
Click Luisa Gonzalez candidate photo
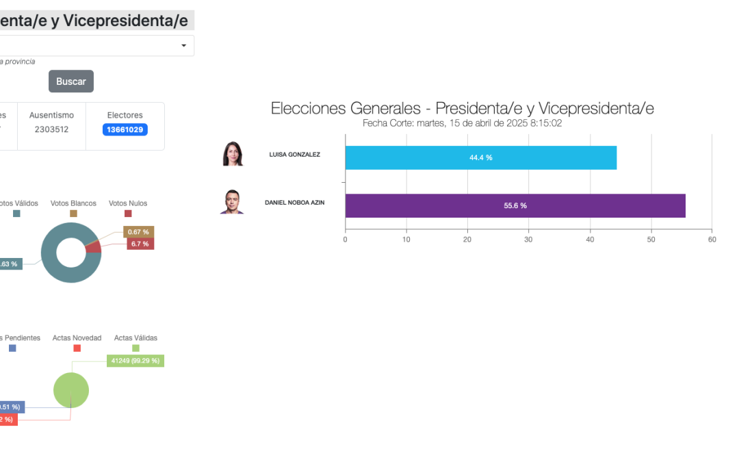coord(233,154)
